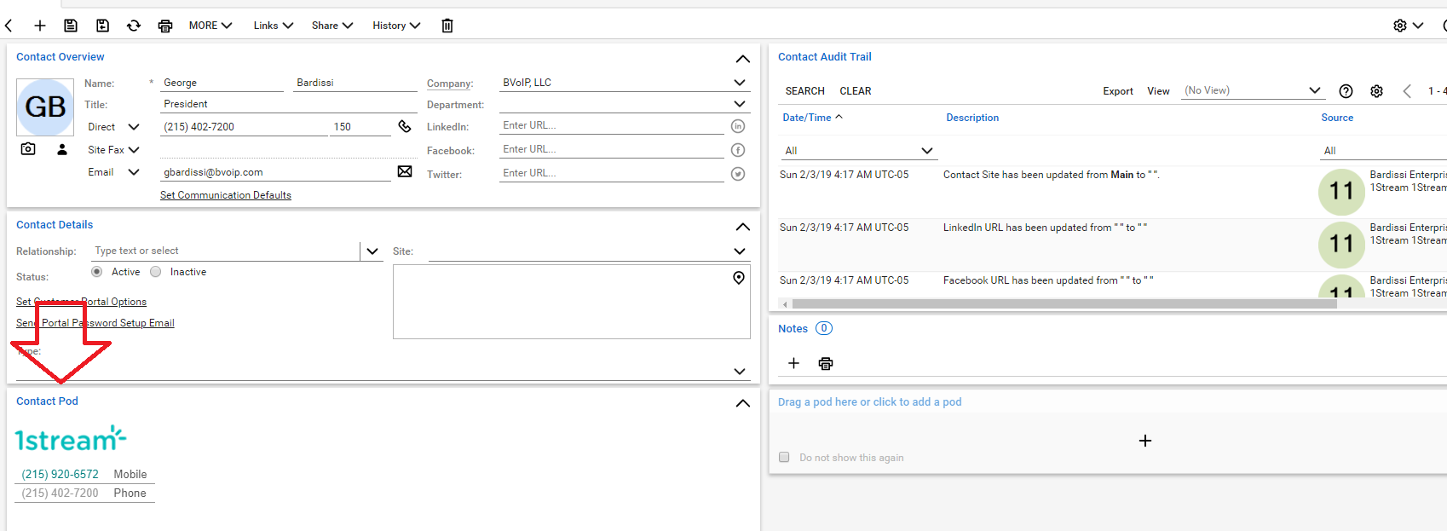
Task: Change the Site Fax type dropdown
Action: coord(134,150)
